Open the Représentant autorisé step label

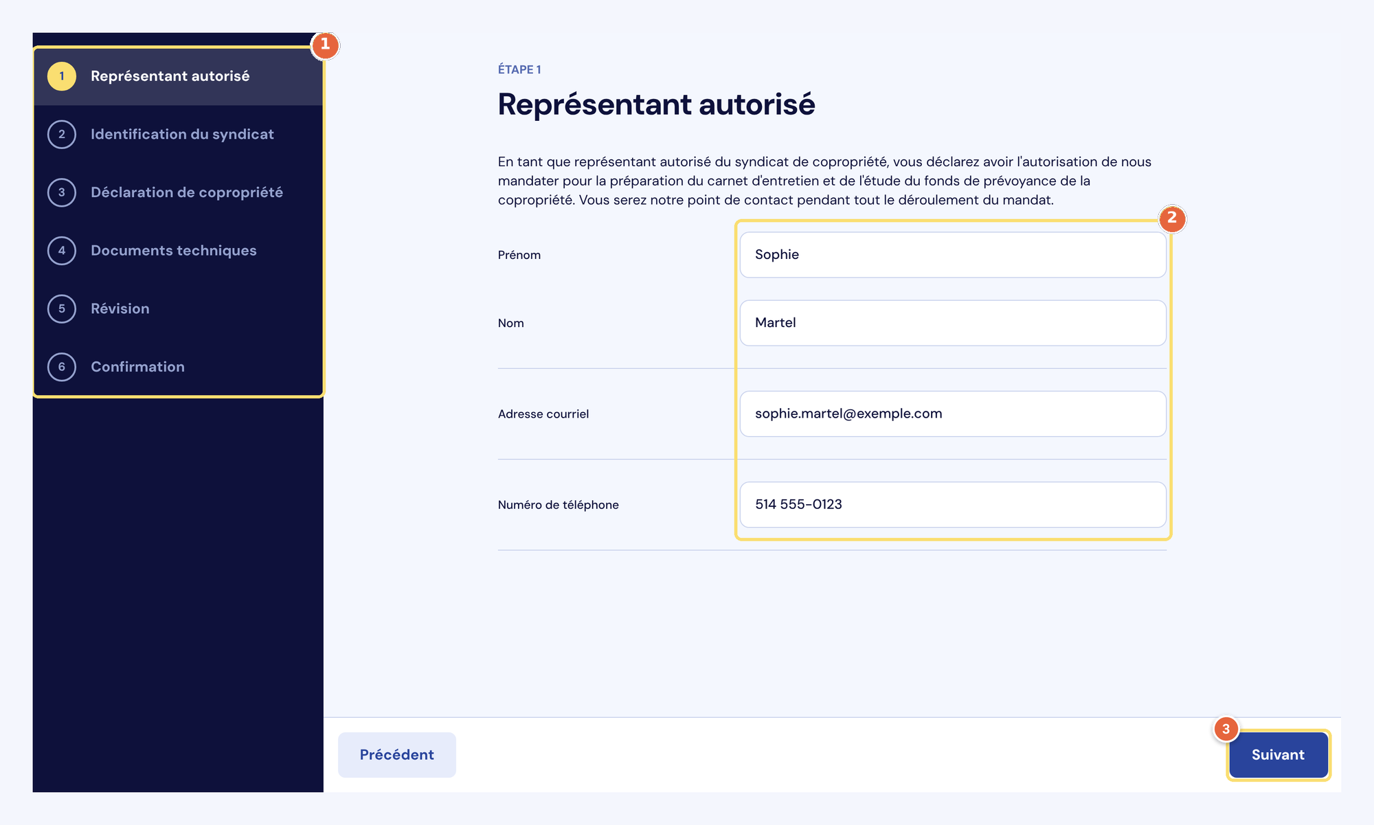point(170,76)
